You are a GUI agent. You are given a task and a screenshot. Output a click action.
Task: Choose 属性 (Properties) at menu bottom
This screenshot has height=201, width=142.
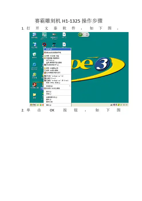[x=49, y=105]
